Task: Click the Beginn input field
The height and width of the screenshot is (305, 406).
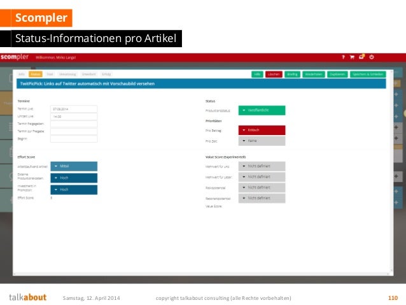Action: 74,139
